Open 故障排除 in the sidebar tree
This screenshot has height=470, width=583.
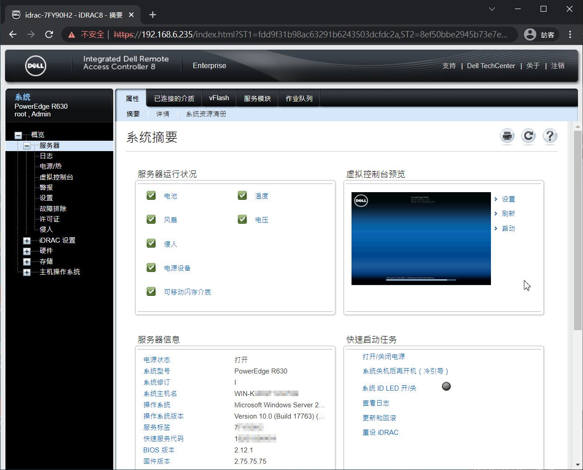[53, 209]
